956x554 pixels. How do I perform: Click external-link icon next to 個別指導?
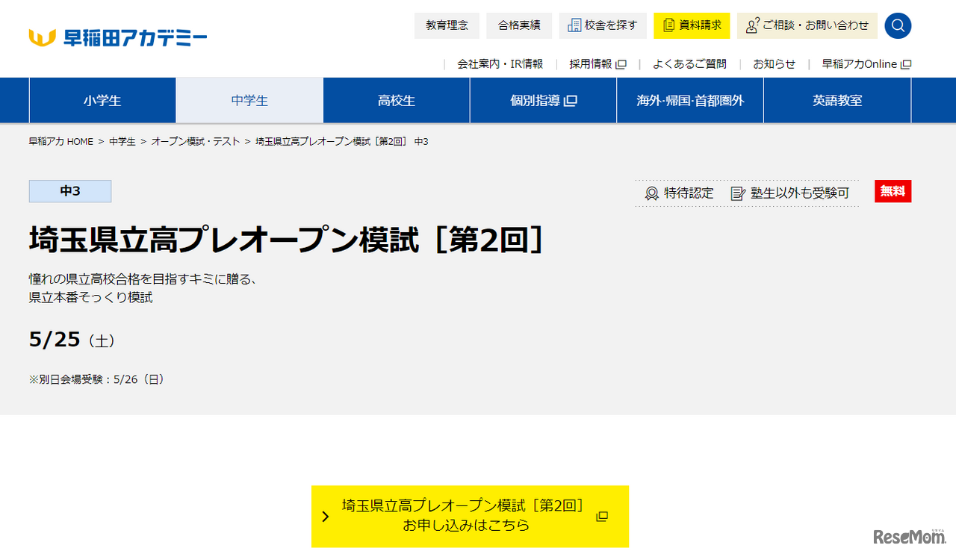pos(571,101)
